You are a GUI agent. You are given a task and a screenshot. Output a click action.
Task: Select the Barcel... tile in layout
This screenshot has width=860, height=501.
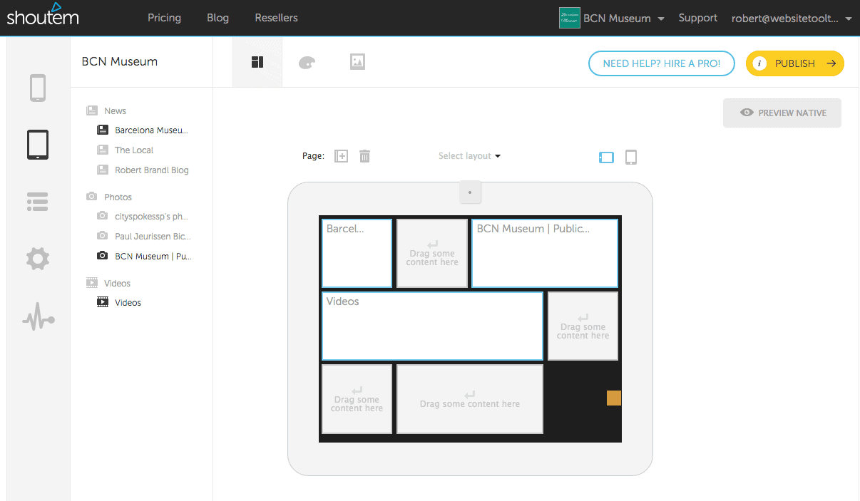click(357, 254)
